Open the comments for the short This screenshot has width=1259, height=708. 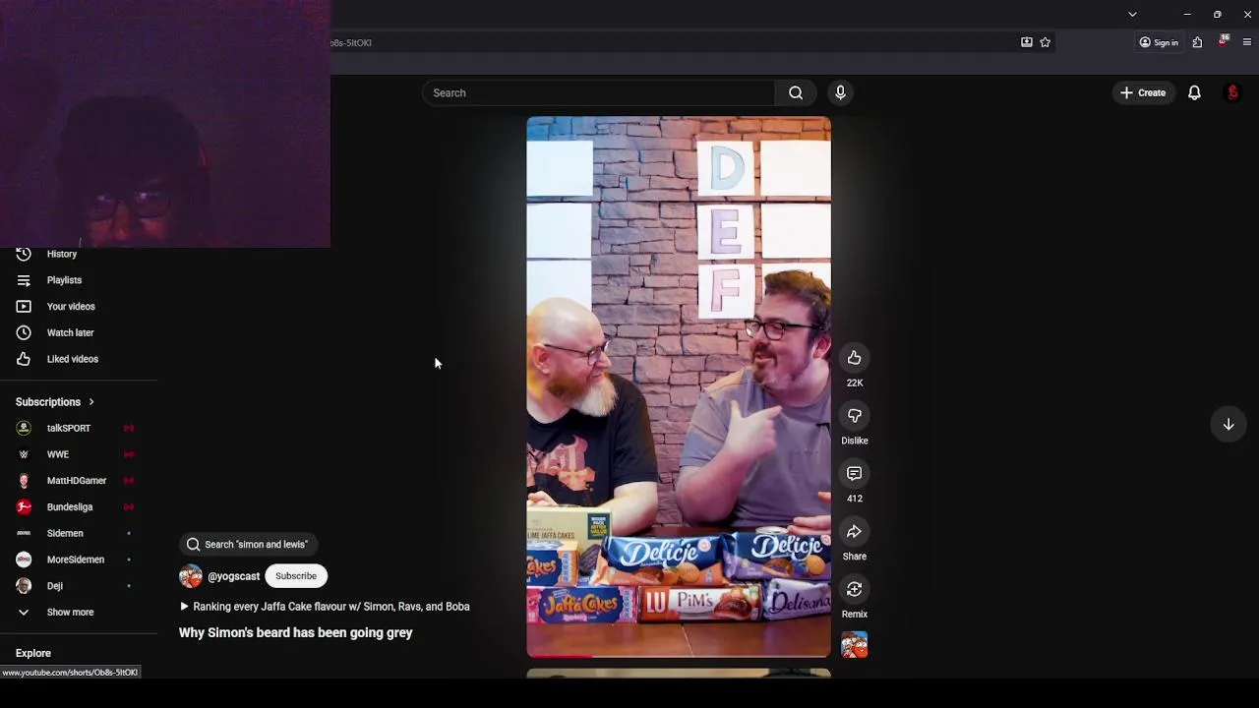tap(854, 474)
